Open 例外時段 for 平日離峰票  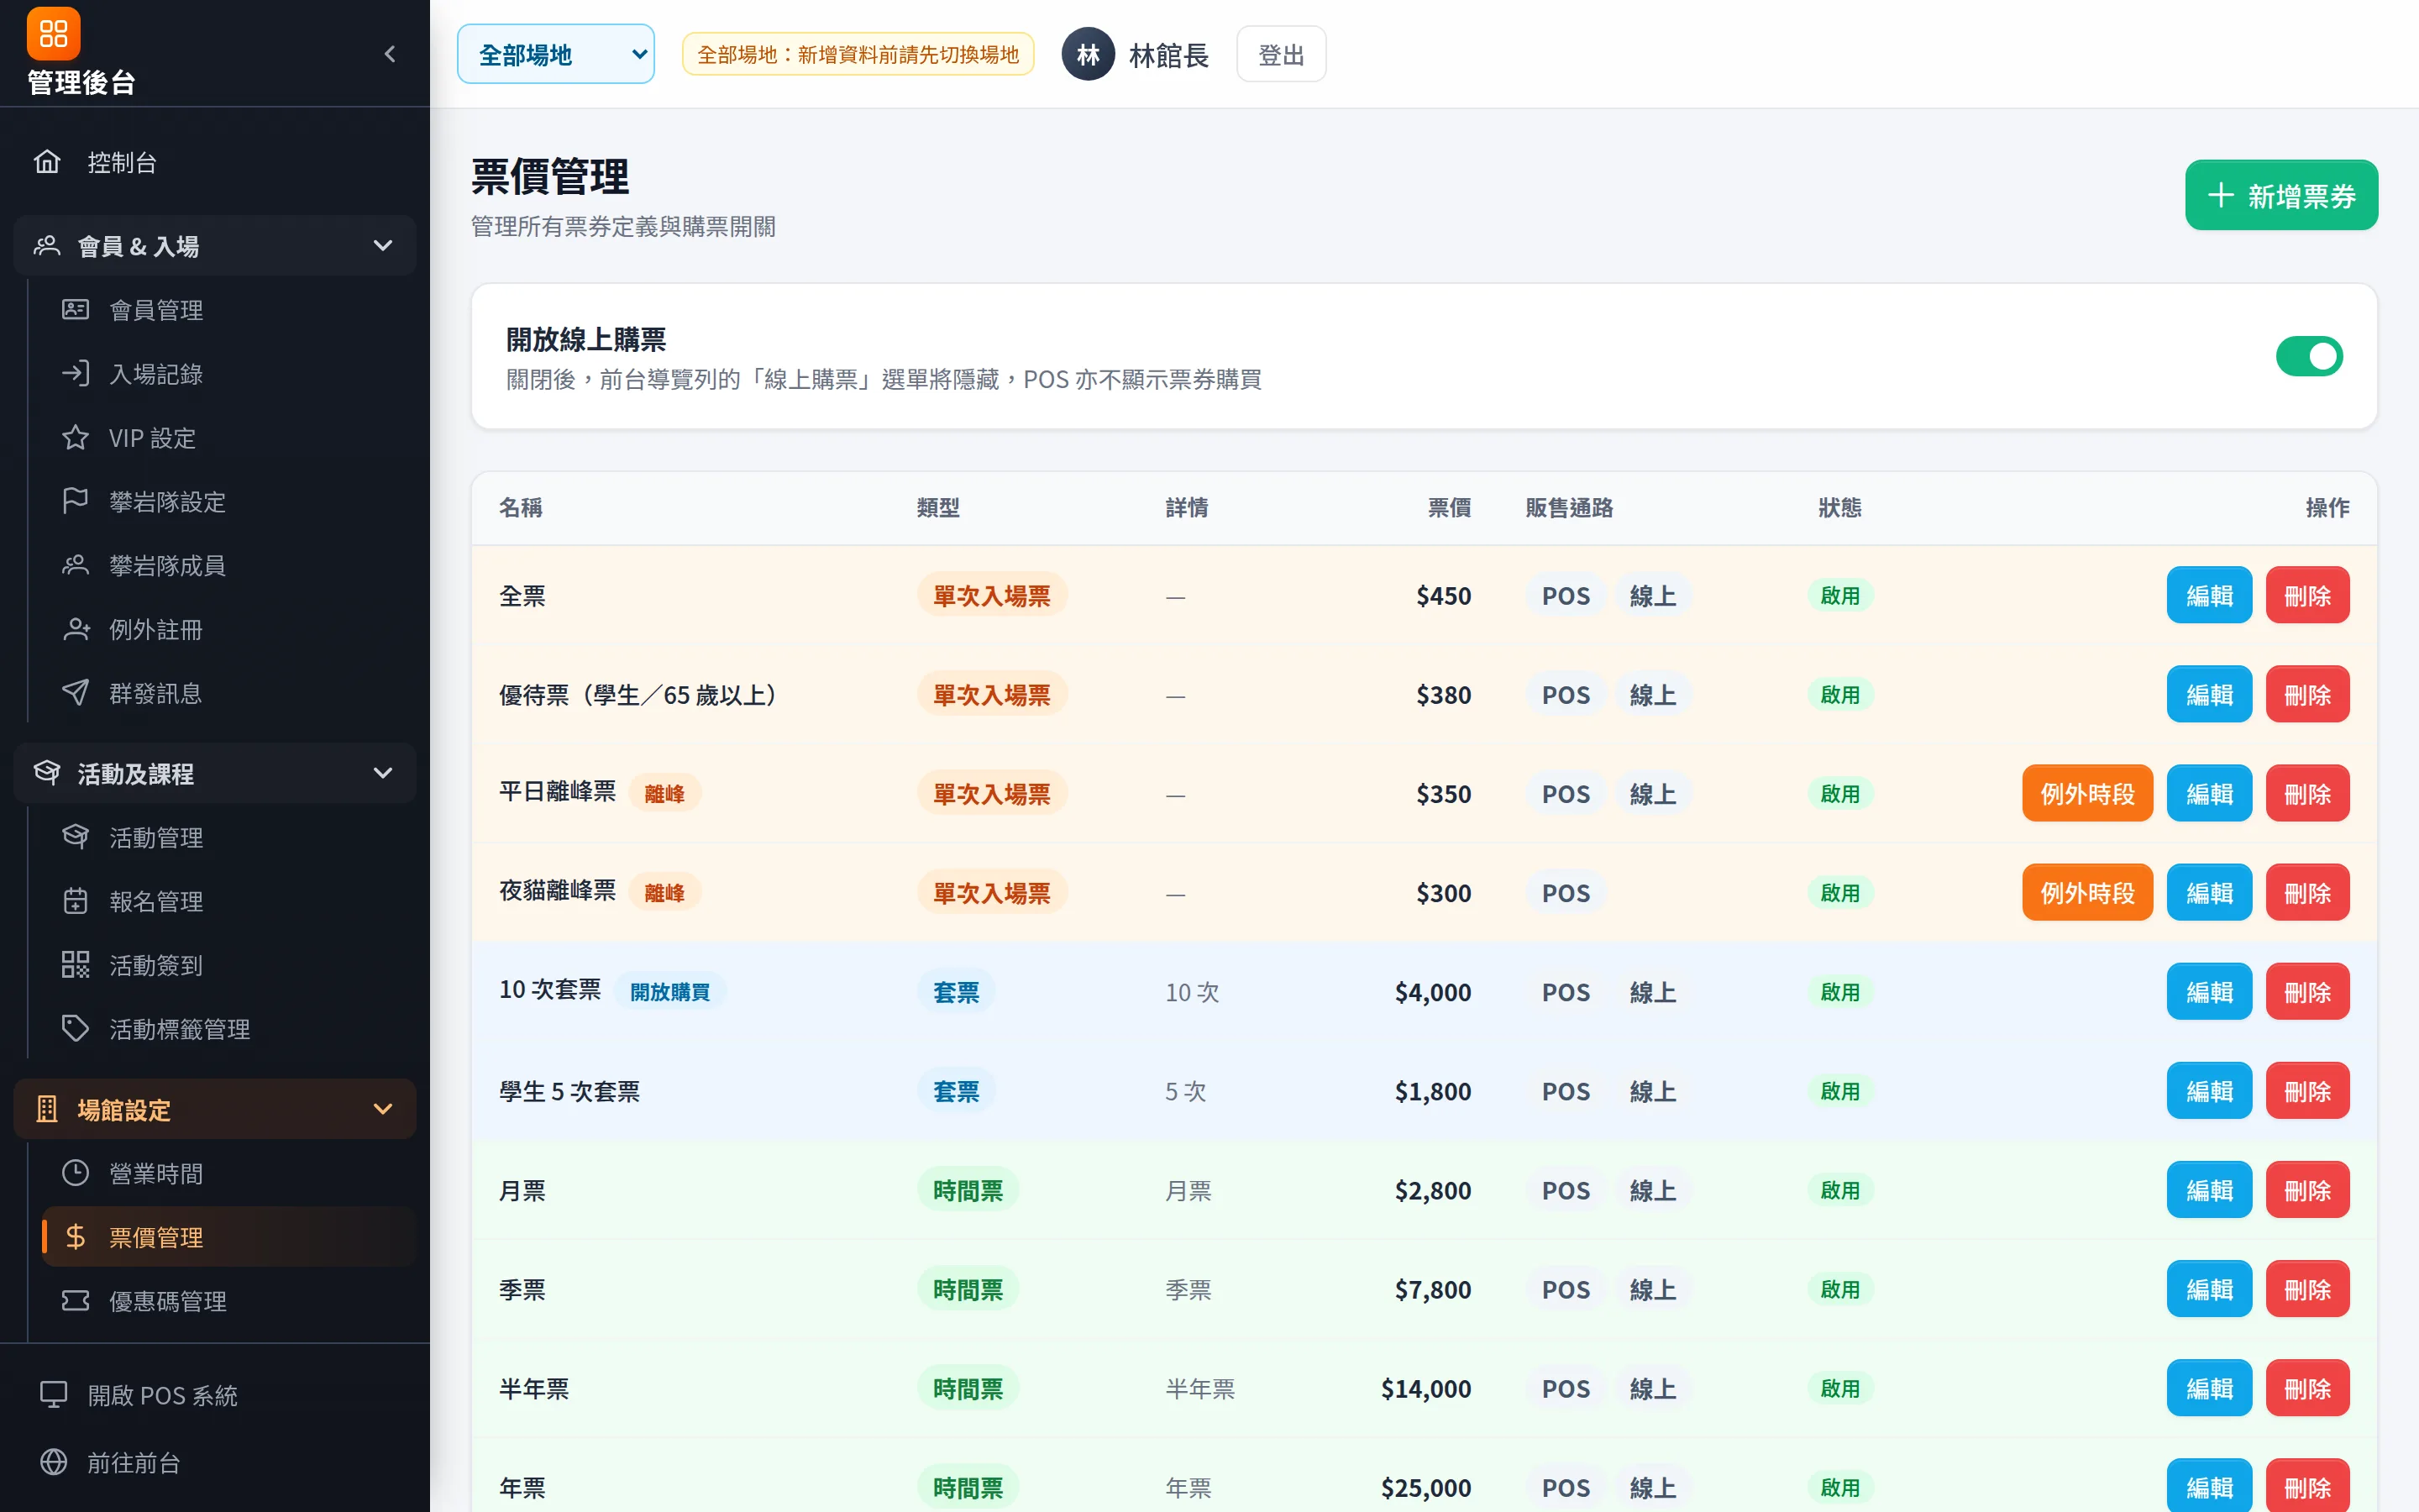pos(2087,793)
